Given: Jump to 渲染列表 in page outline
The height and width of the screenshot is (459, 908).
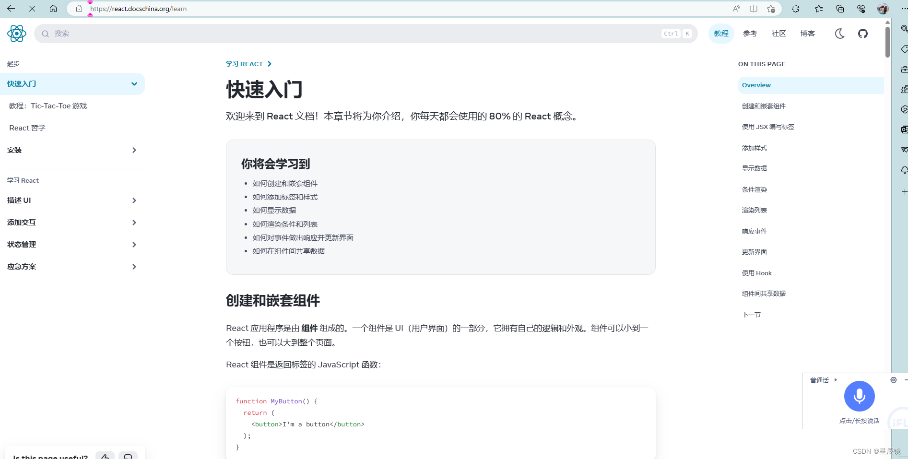Looking at the screenshot, I should [755, 210].
